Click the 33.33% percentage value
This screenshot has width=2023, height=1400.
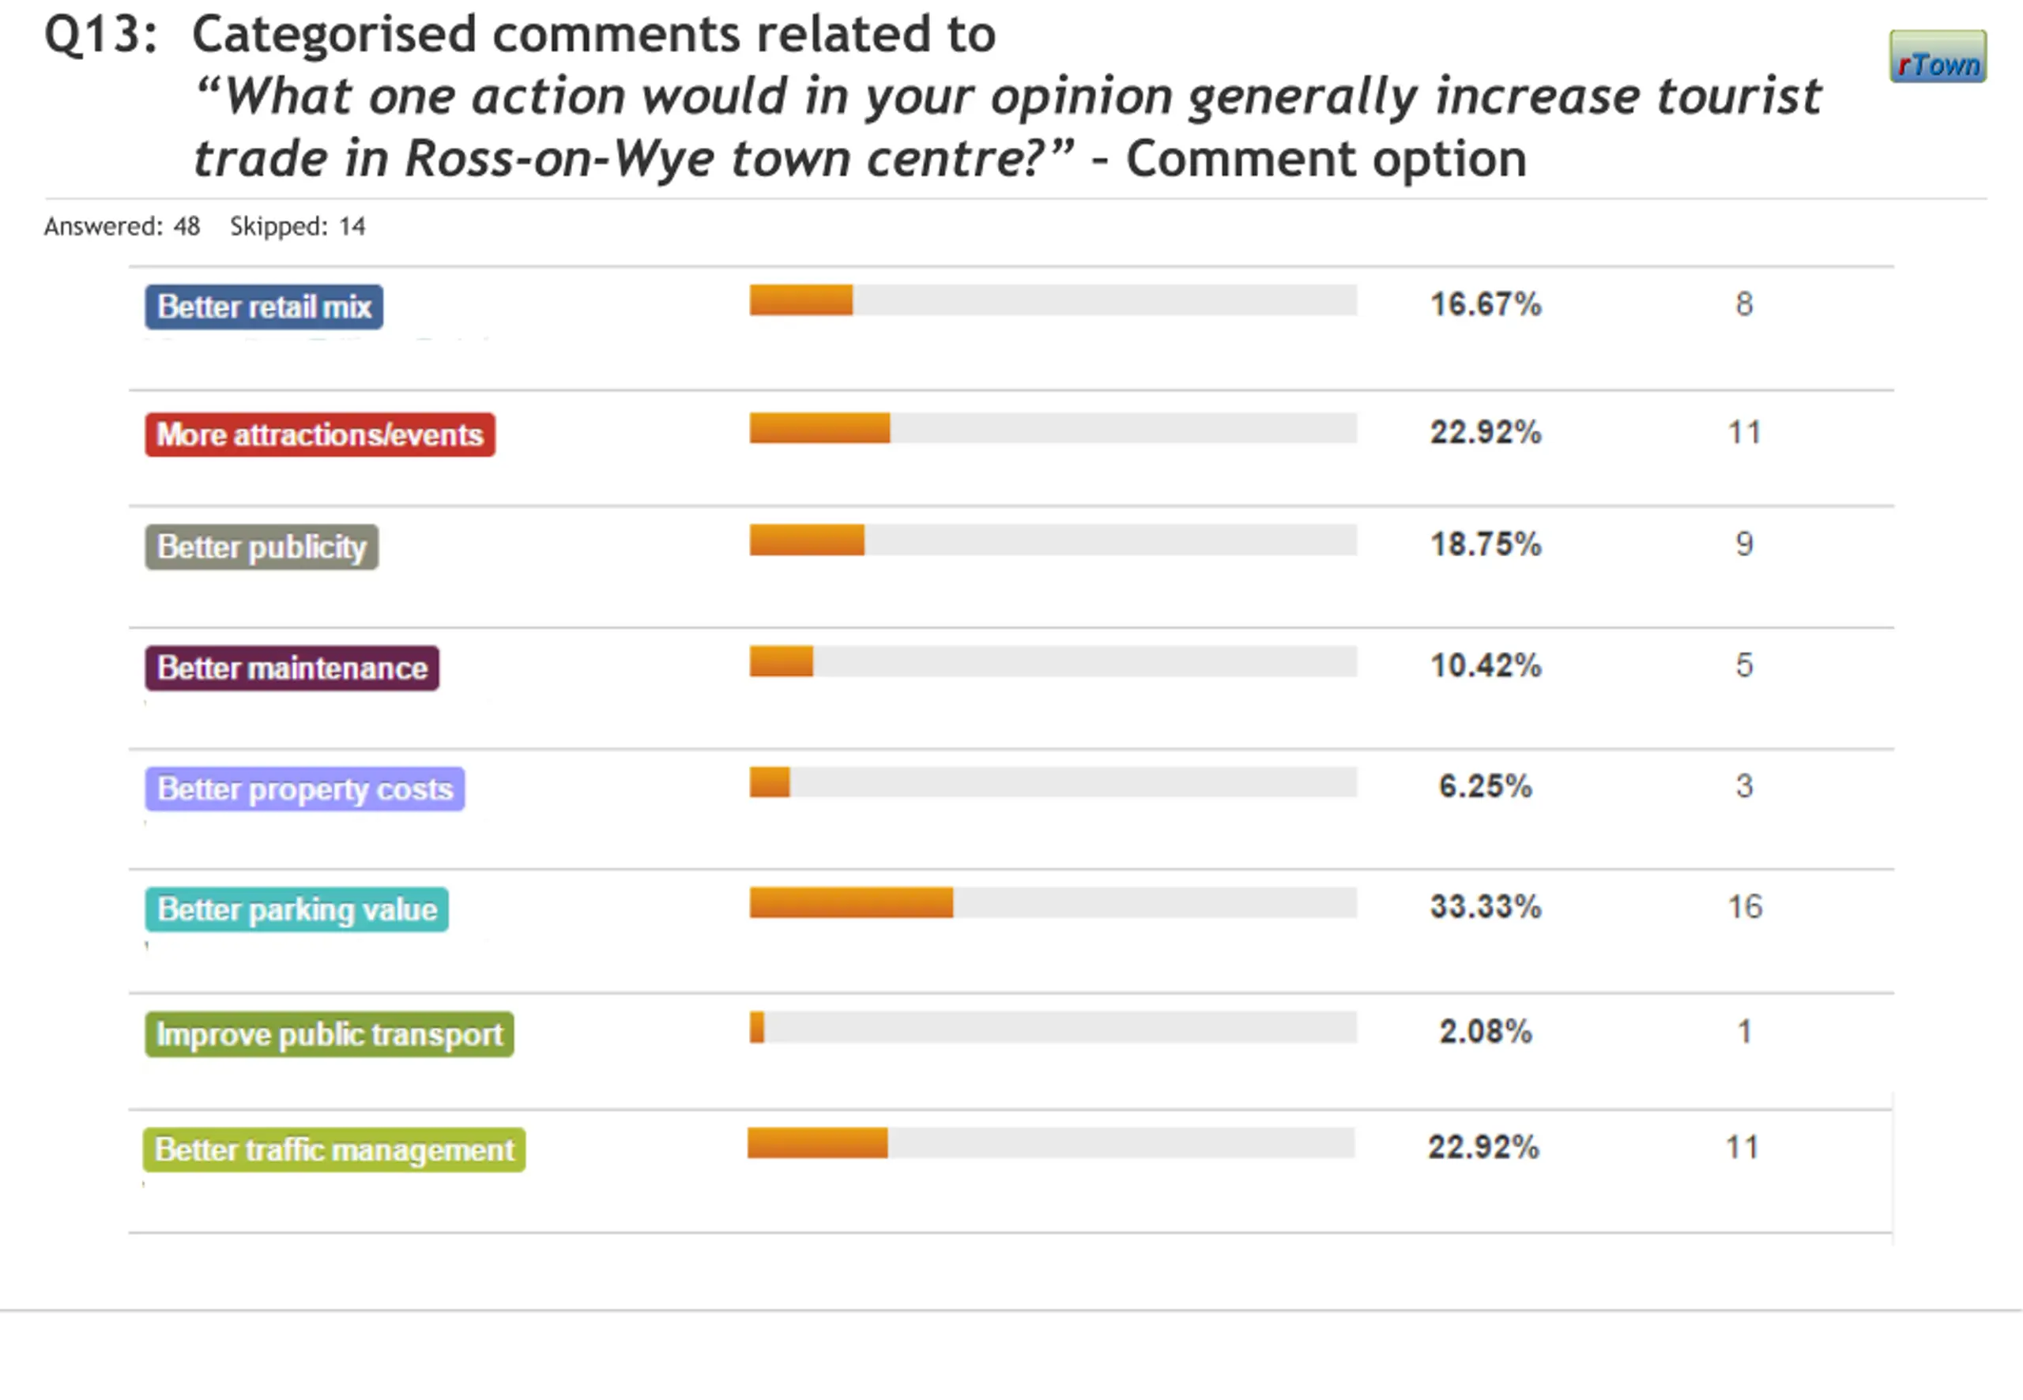coord(1485,906)
